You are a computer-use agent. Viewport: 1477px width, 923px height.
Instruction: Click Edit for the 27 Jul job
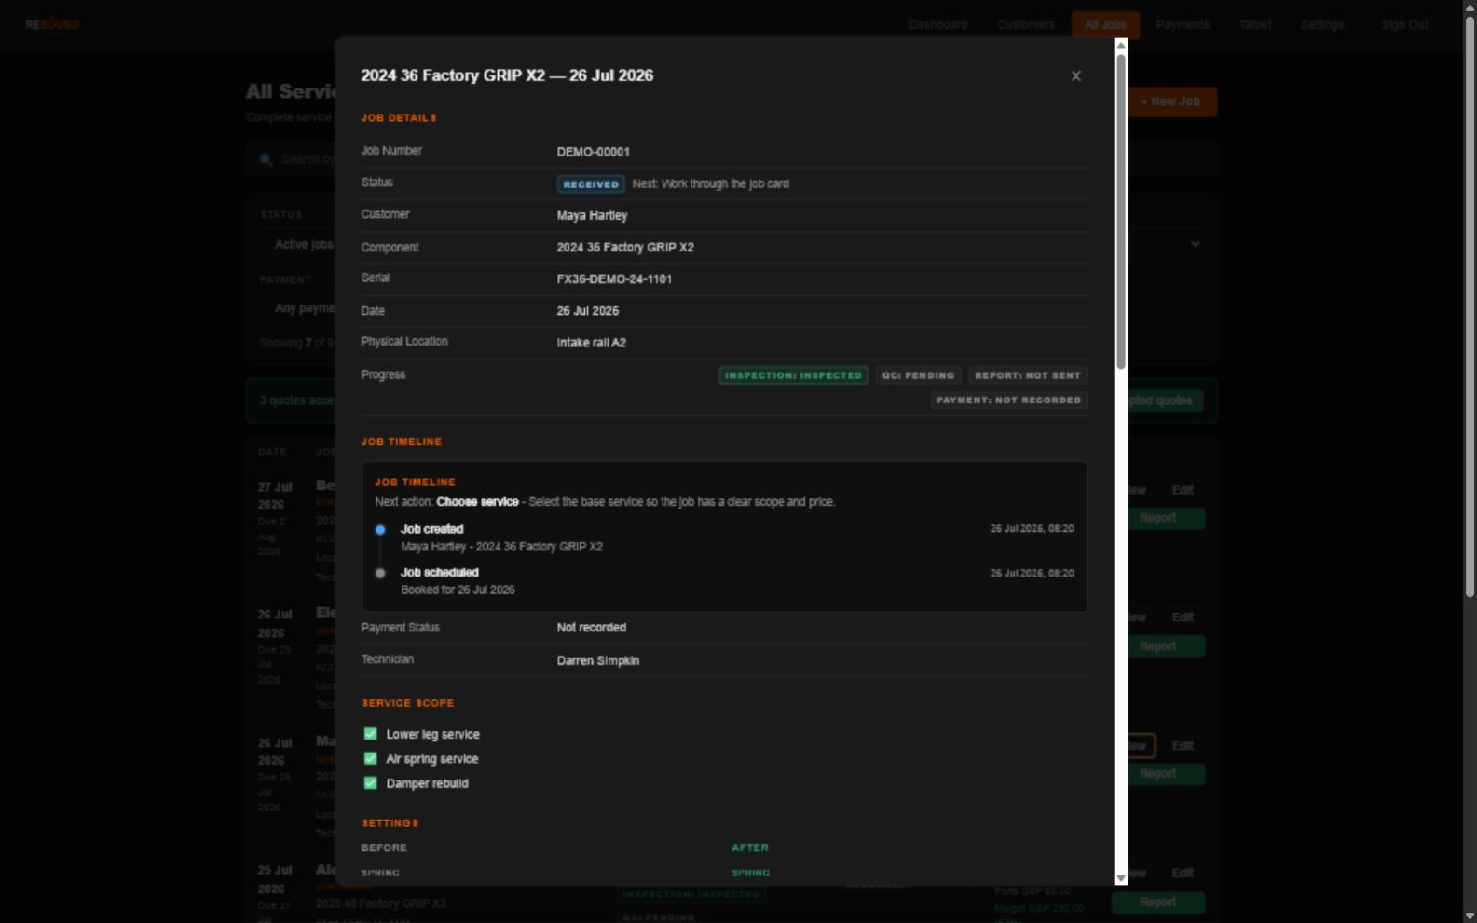point(1183,490)
